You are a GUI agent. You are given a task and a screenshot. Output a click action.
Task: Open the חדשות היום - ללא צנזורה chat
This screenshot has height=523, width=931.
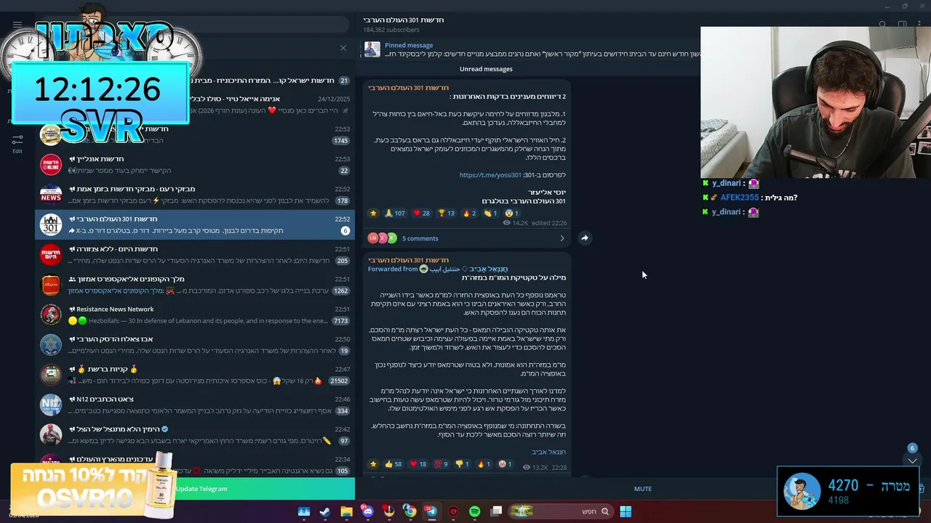coord(195,255)
